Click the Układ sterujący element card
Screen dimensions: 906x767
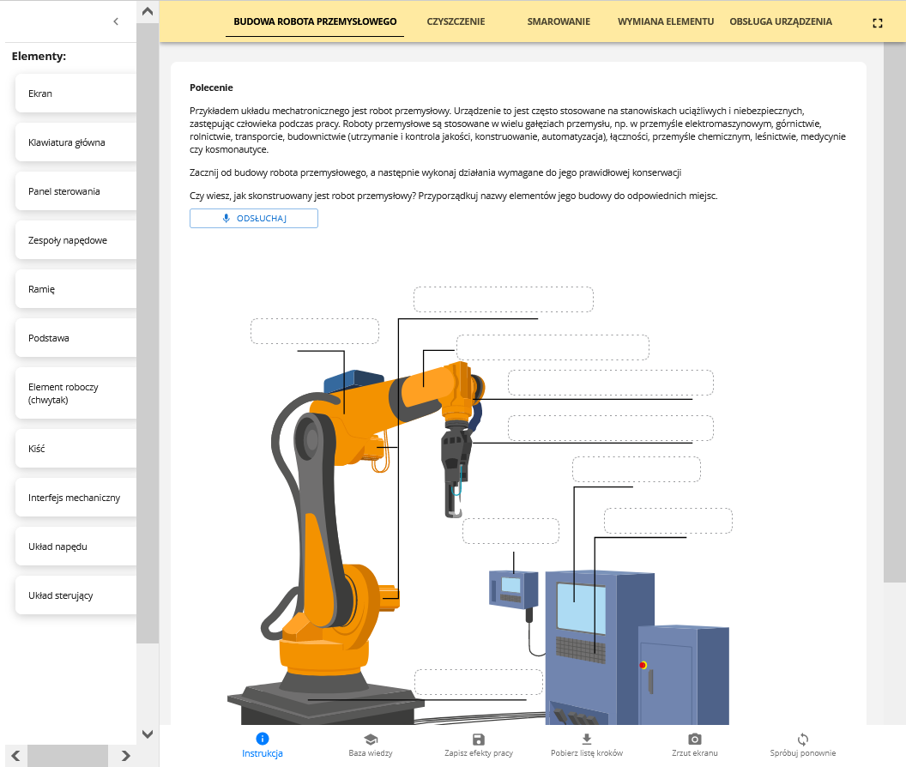(x=75, y=595)
